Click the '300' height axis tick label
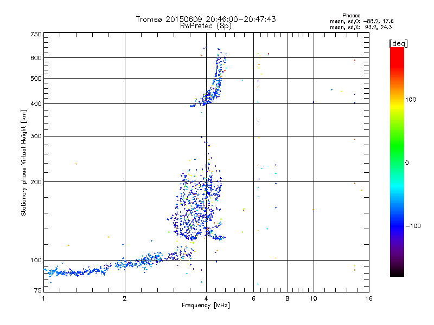434x325 pixels. coord(36,136)
